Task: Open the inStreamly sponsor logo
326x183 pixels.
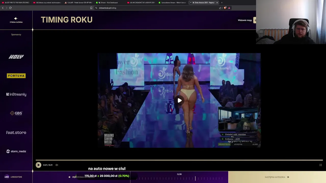Action: click(16, 94)
